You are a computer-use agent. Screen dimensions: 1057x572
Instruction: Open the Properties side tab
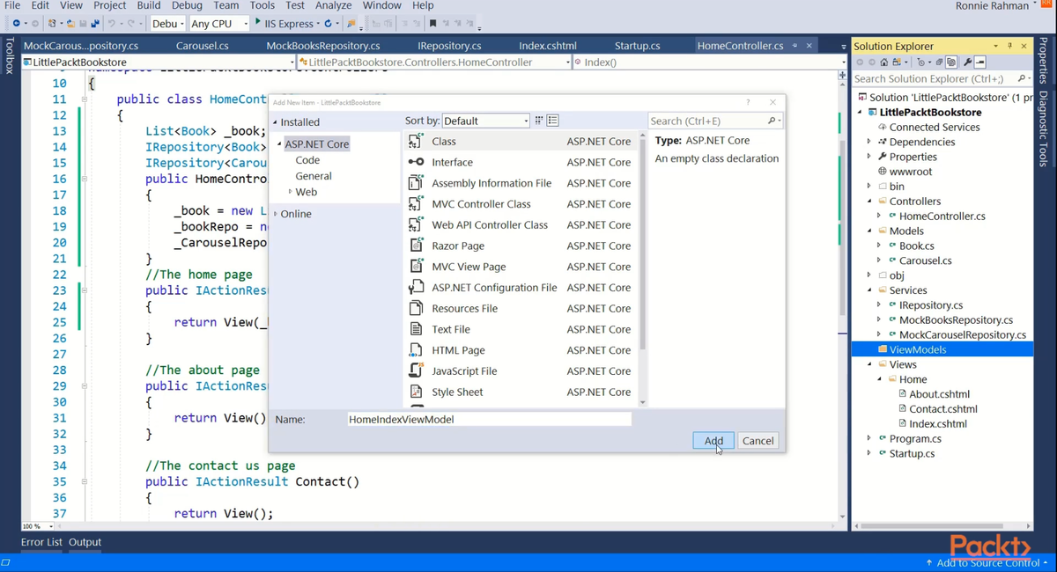[x=1043, y=60]
